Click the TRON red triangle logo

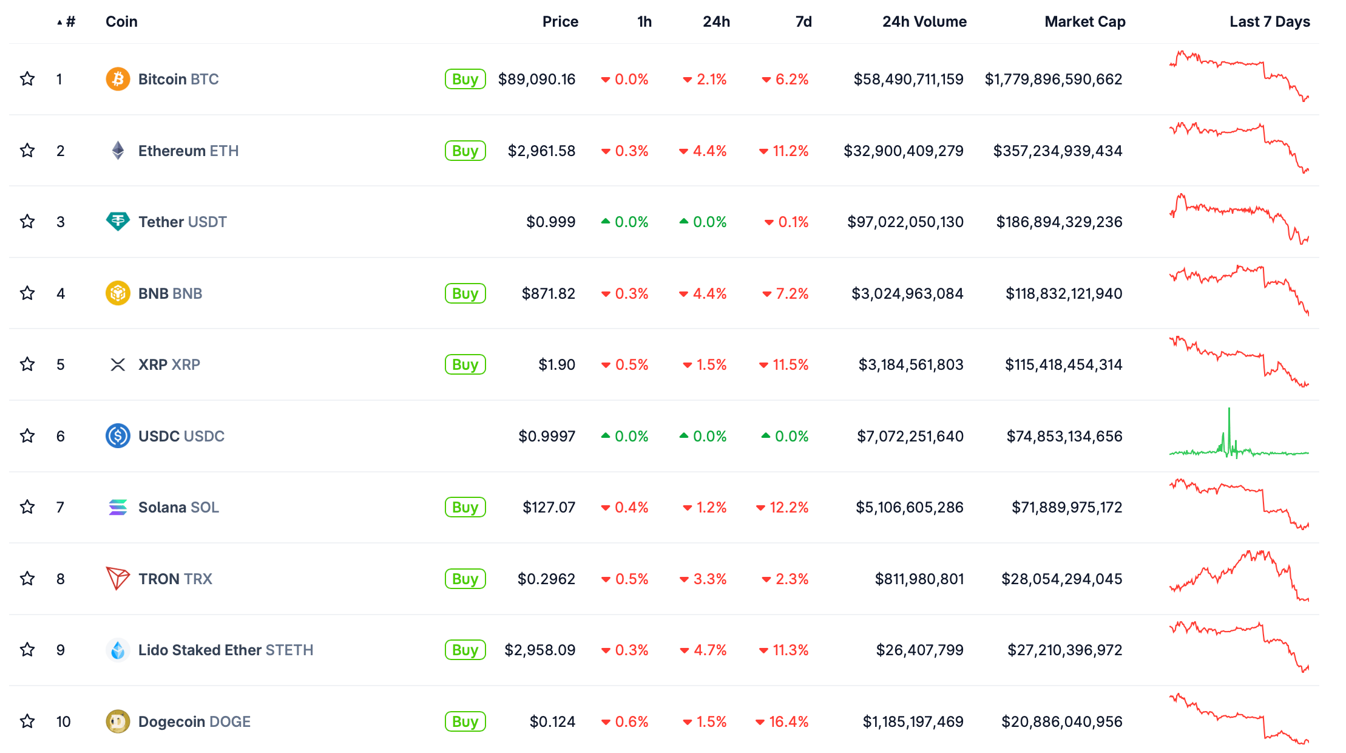coord(118,579)
